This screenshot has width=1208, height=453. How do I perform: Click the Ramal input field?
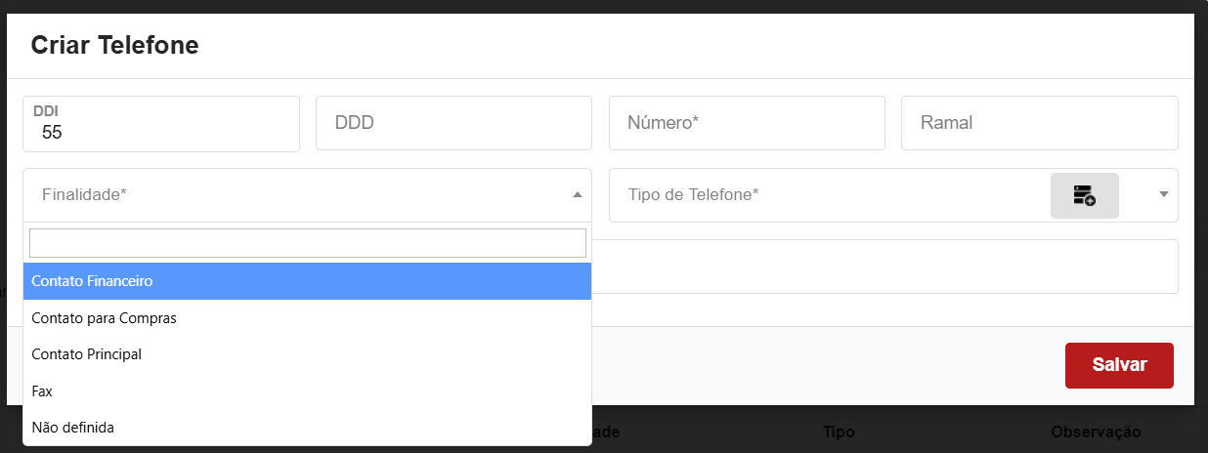click(x=1039, y=123)
